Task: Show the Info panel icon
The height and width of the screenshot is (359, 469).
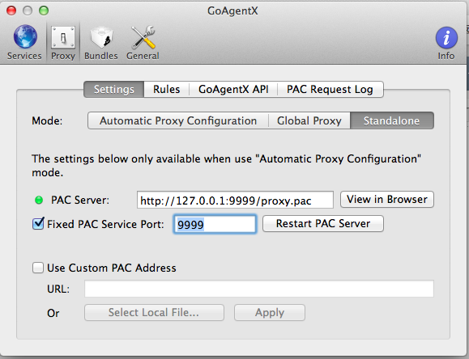Action: [446, 38]
